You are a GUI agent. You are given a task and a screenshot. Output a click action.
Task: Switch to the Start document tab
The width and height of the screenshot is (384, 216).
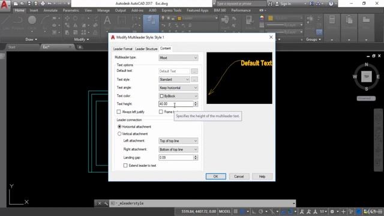[x=12, y=47]
